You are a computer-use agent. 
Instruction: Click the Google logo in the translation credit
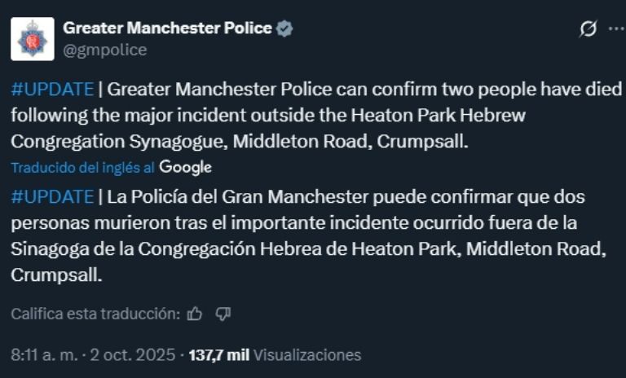pos(185,167)
